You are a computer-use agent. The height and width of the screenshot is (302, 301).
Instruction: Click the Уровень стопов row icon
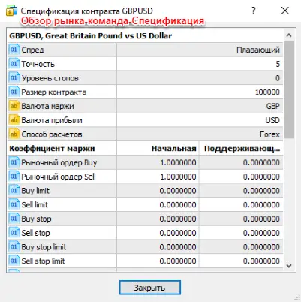coord(14,77)
